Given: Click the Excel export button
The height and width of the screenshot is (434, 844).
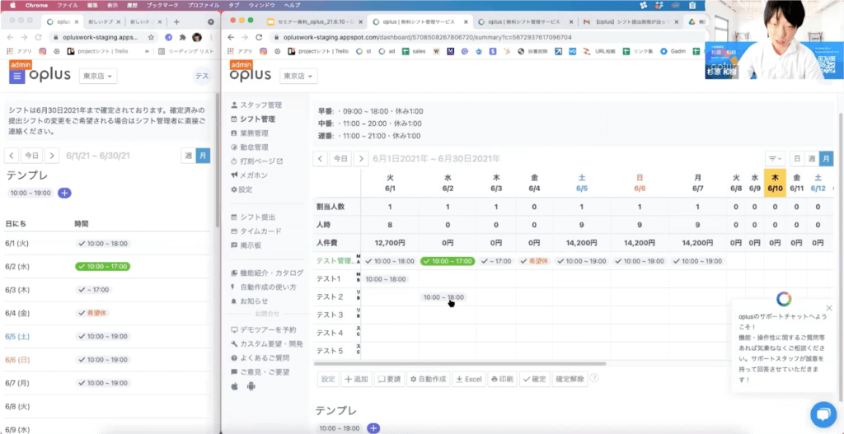Looking at the screenshot, I should coord(468,379).
